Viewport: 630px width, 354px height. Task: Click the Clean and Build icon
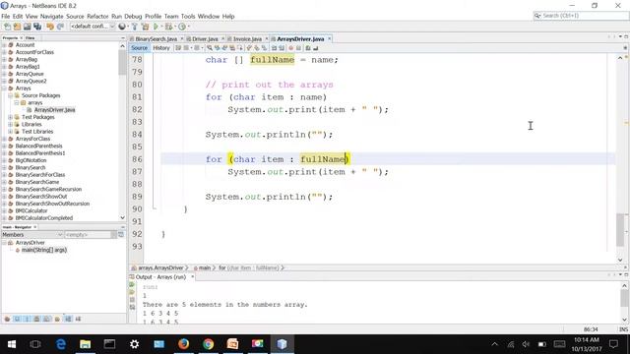(145, 27)
